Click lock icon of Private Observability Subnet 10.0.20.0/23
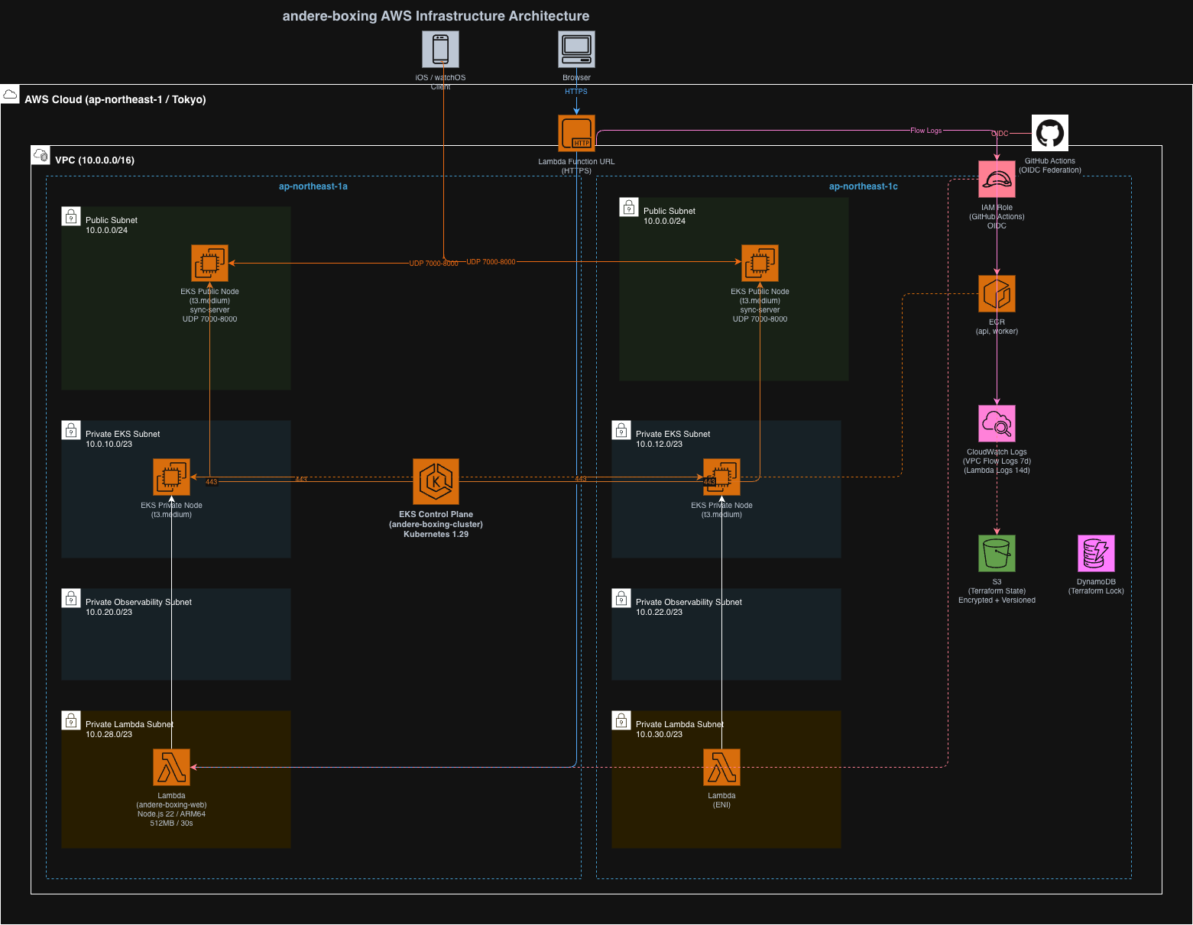The width and height of the screenshot is (1193, 925). coord(71,598)
